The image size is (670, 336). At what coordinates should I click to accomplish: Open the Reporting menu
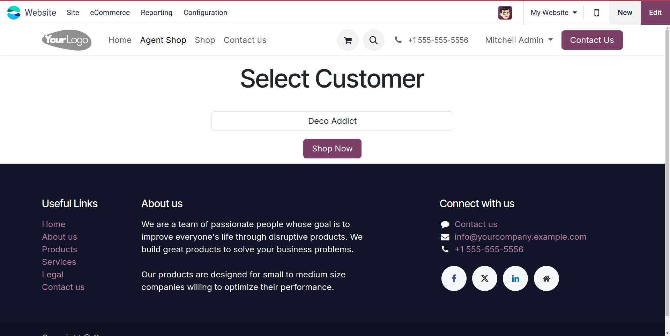pyautogui.click(x=157, y=13)
